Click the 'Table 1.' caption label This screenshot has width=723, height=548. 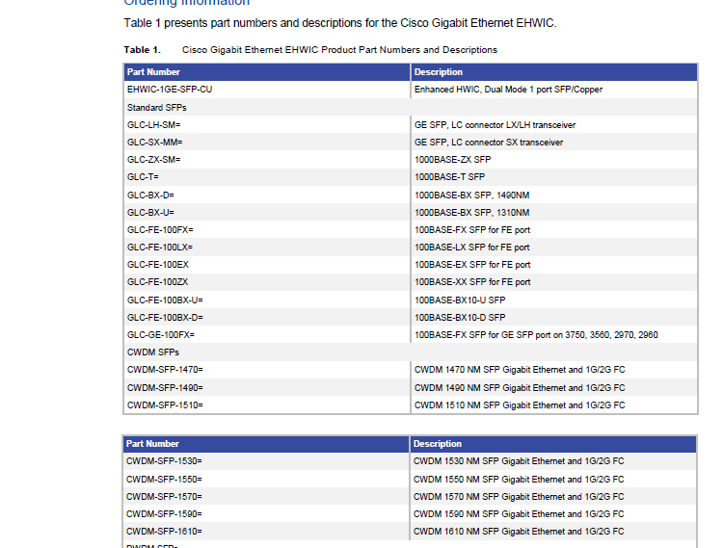[142, 49]
